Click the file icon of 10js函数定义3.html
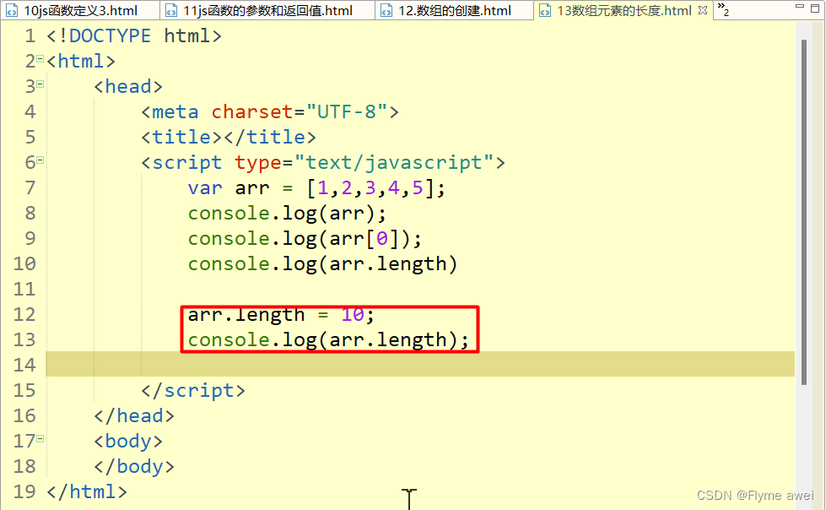The height and width of the screenshot is (510, 826). click(12, 10)
